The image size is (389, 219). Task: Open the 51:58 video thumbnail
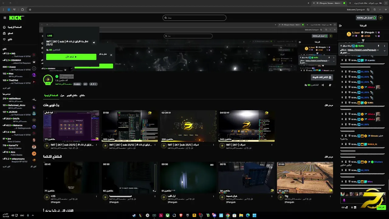(x=129, y=126)
